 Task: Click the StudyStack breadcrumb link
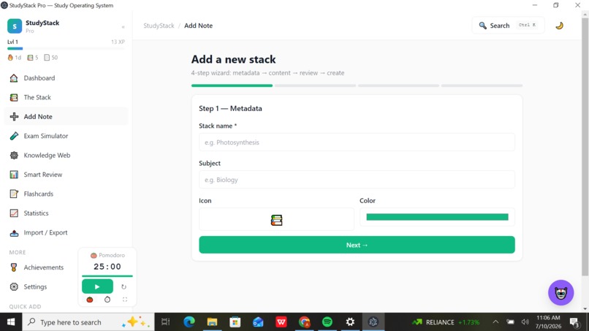(159, 26)
